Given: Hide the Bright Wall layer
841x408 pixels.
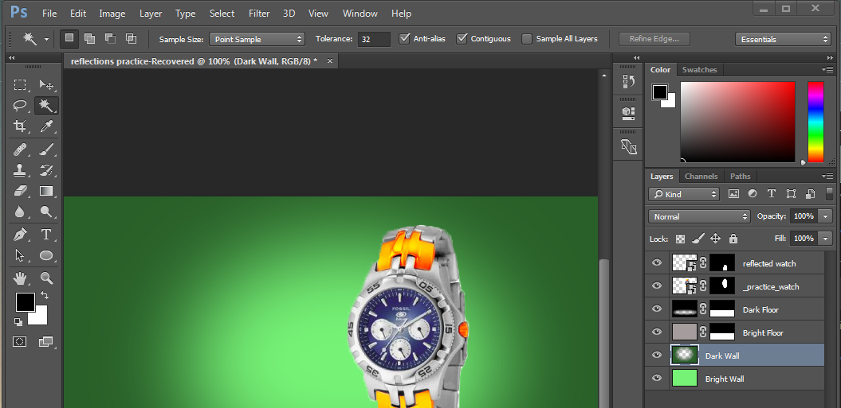Looking at the screenshot, I should click(657, 378).
